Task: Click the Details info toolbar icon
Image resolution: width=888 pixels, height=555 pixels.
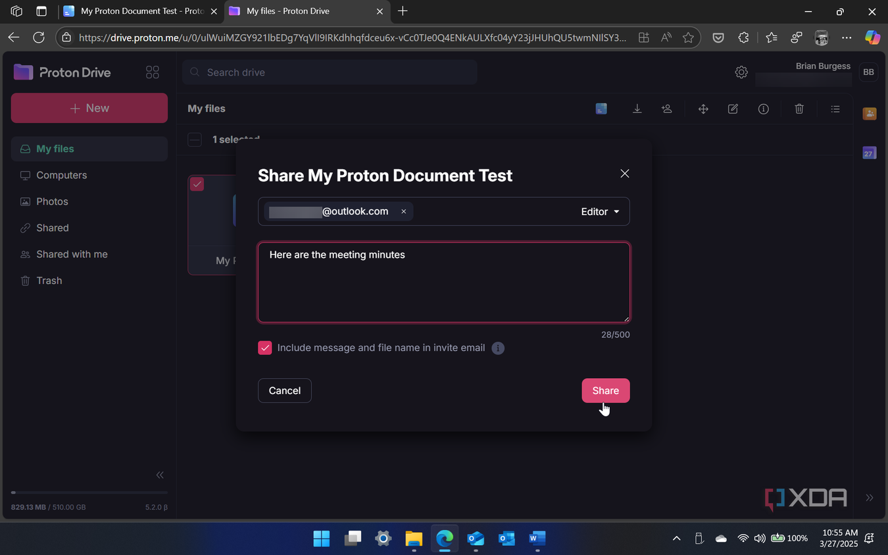Action: (x=763, y=109)
